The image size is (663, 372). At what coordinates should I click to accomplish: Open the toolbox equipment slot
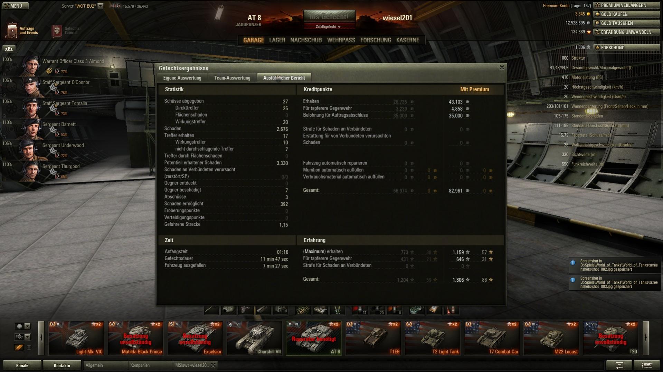pyautogui.click(x=320, y=310)
